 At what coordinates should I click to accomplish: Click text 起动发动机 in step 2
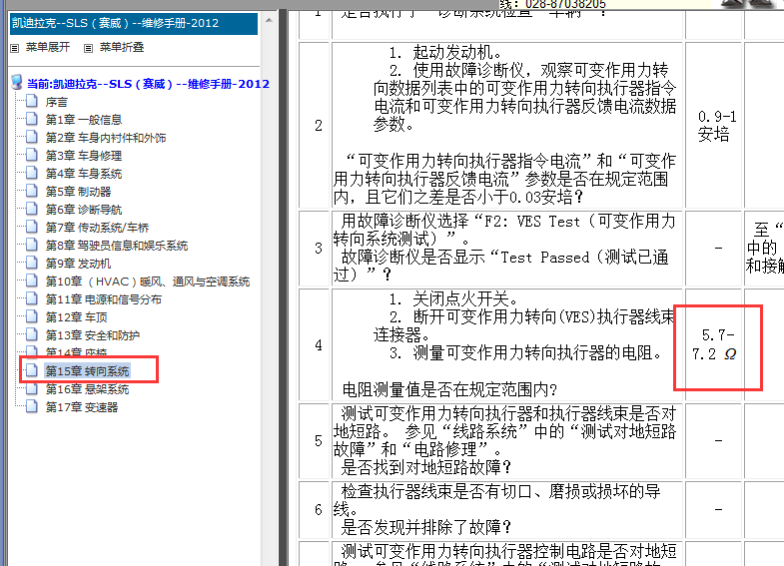point(456,52)
